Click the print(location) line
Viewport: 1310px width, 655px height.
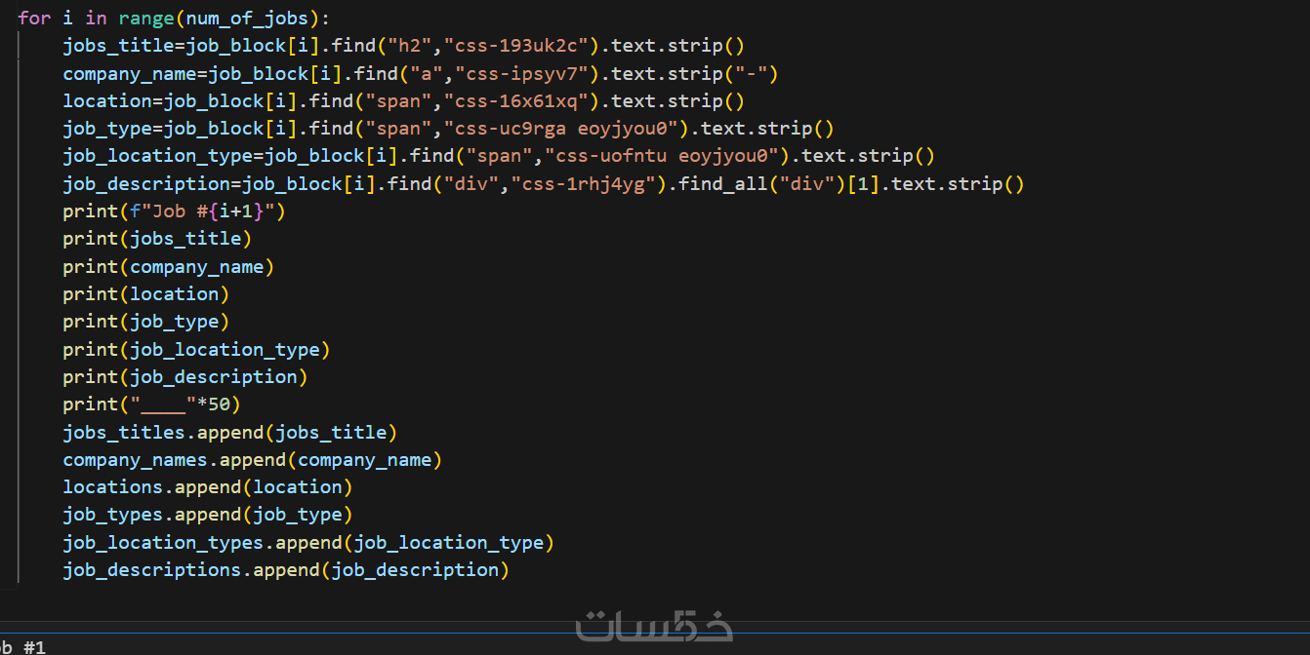coord(146,293)
